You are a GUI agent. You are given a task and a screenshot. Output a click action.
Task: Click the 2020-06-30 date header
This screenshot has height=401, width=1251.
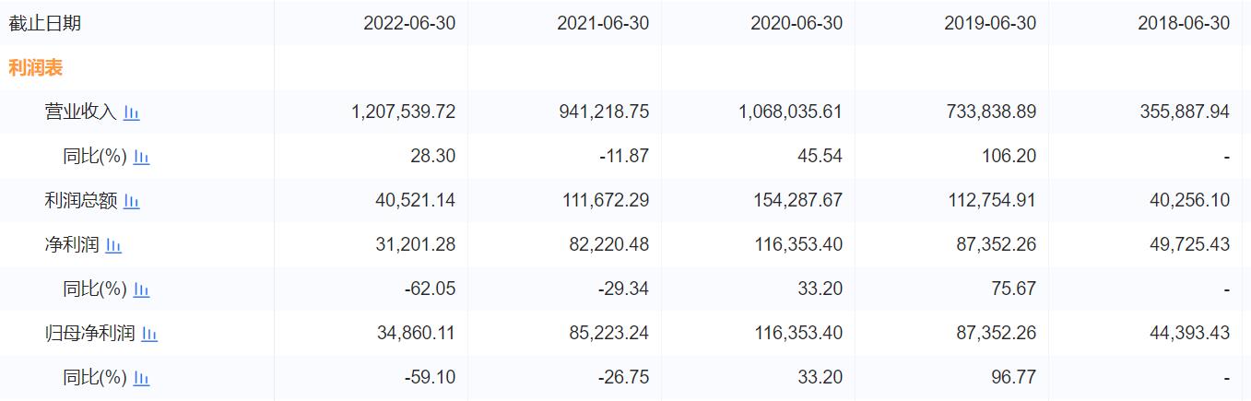797,23
